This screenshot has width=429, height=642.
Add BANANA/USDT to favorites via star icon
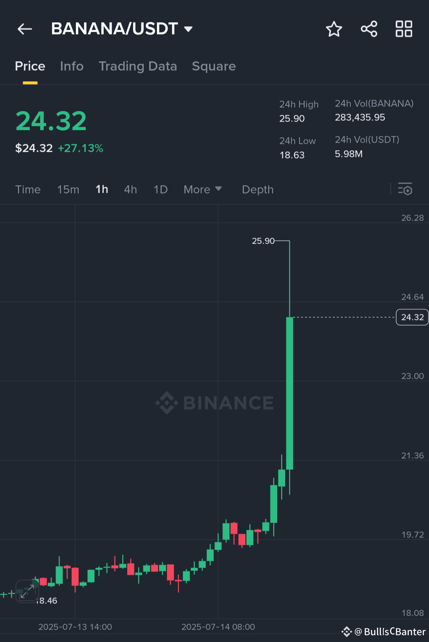click(334, 29)
